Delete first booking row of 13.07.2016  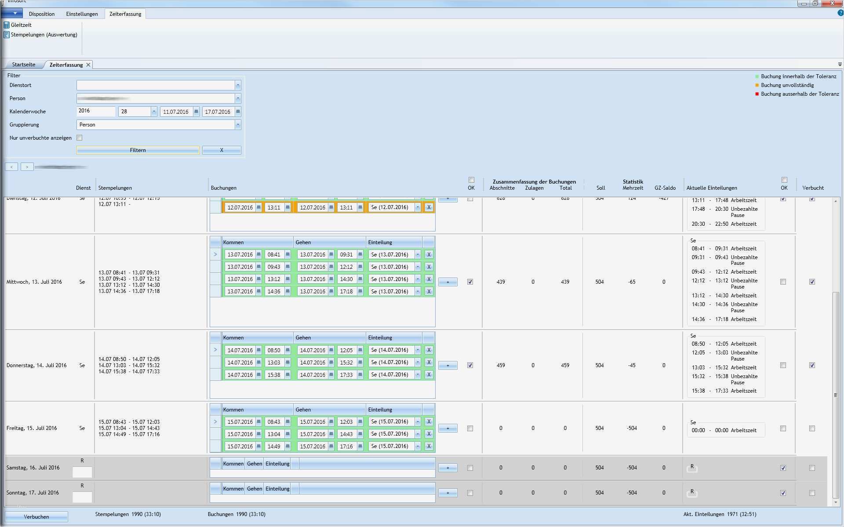429,255
